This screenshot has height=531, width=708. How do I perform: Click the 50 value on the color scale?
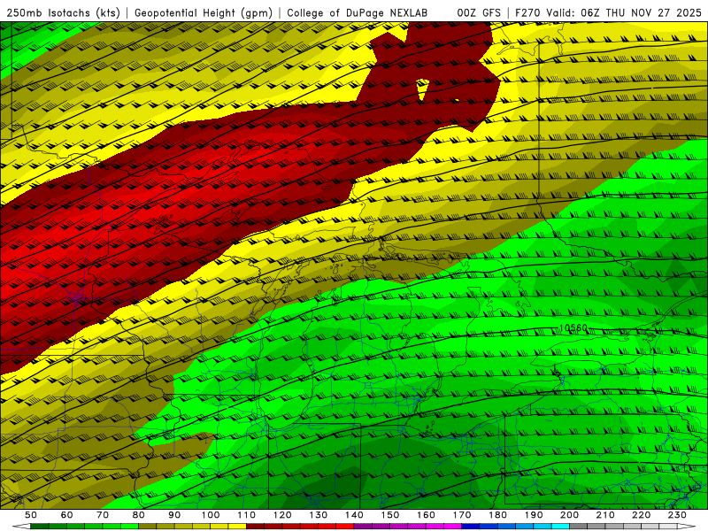coord(31,515)
